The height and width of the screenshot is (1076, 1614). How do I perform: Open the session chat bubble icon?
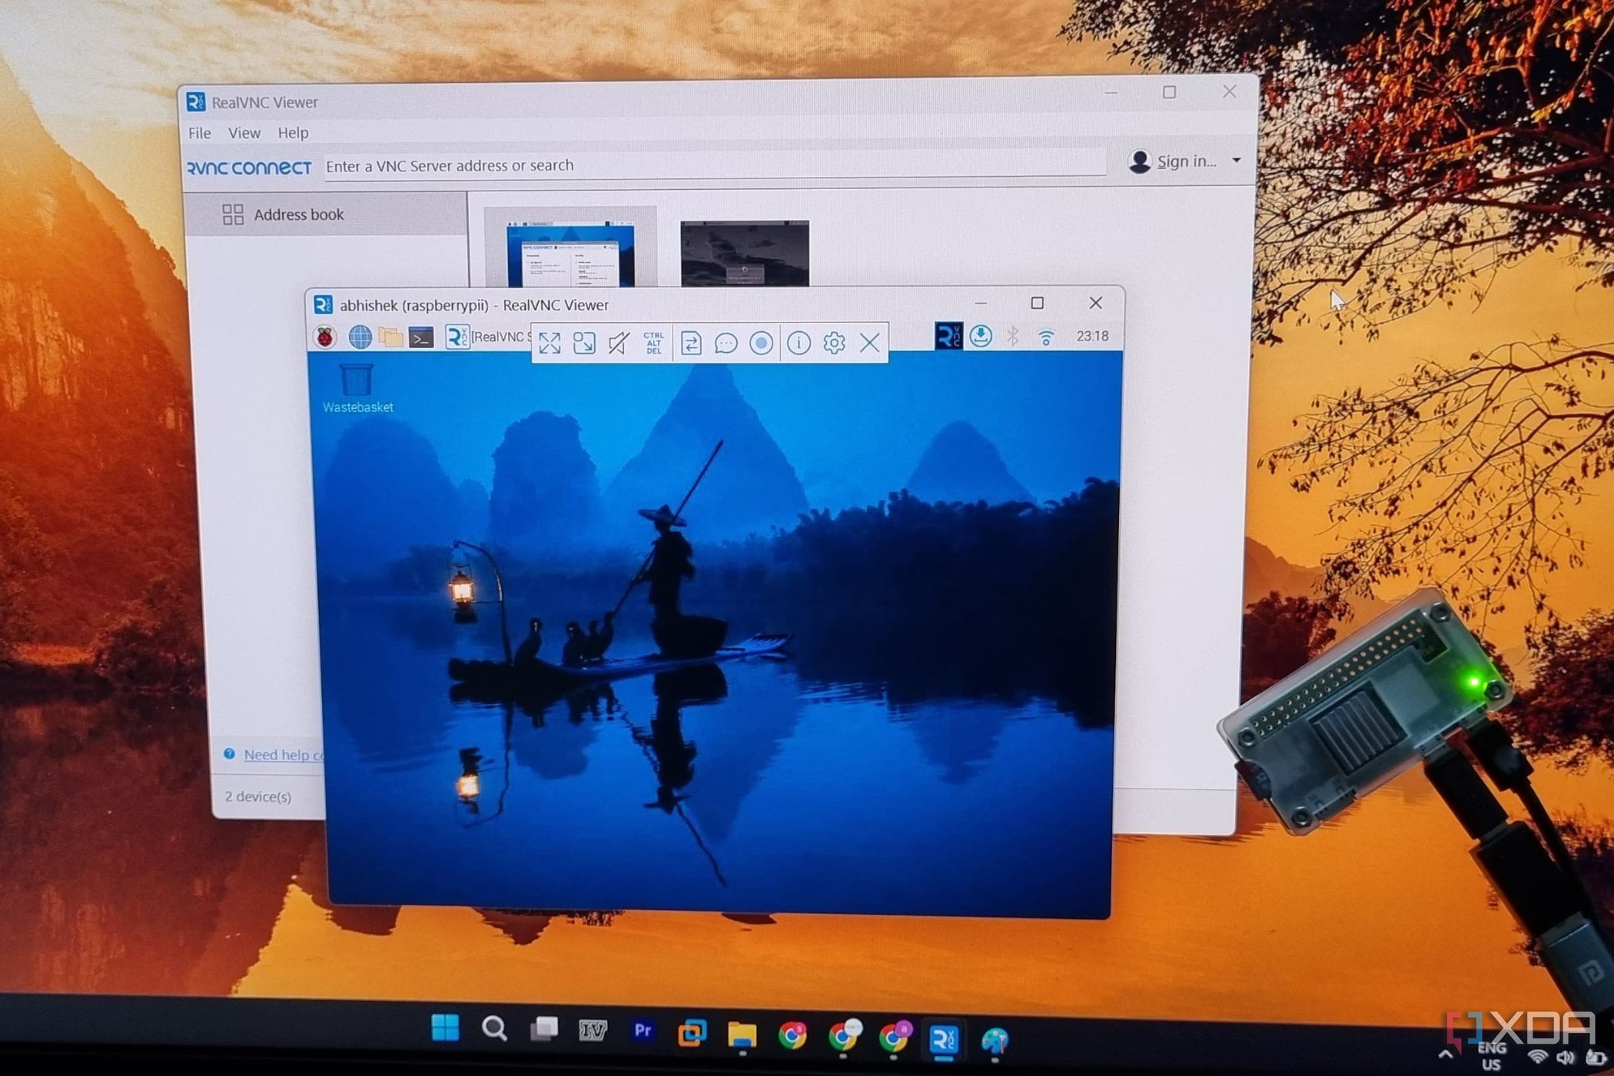coord(726,343)
